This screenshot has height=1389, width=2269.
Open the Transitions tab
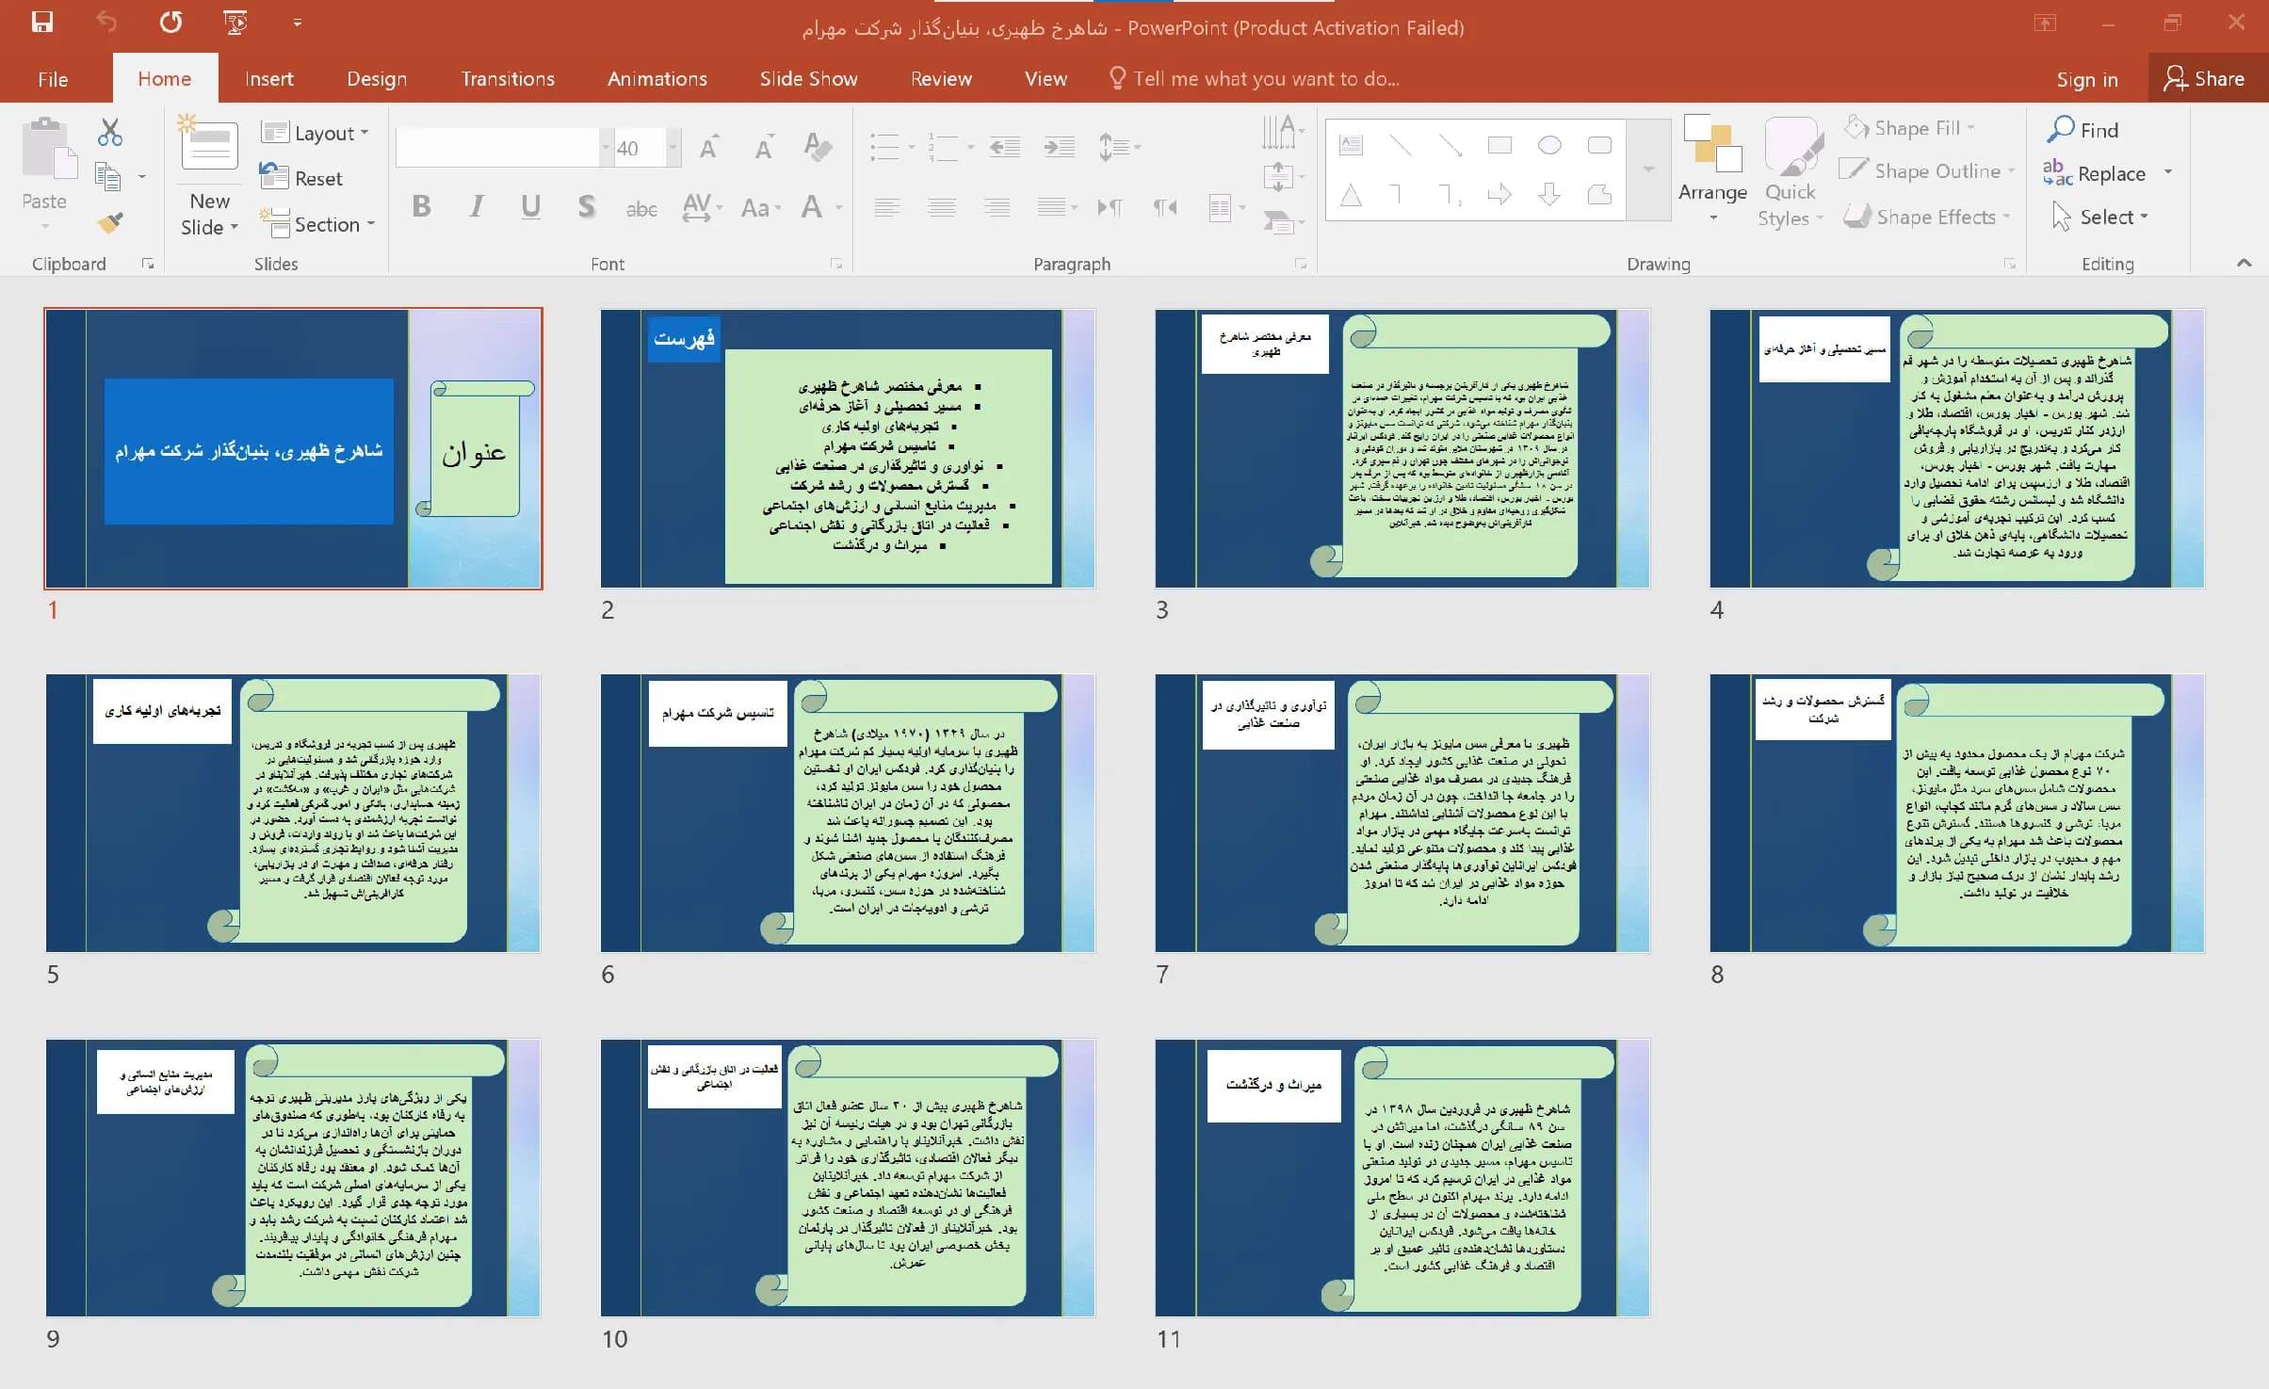(x=508, y=79)
